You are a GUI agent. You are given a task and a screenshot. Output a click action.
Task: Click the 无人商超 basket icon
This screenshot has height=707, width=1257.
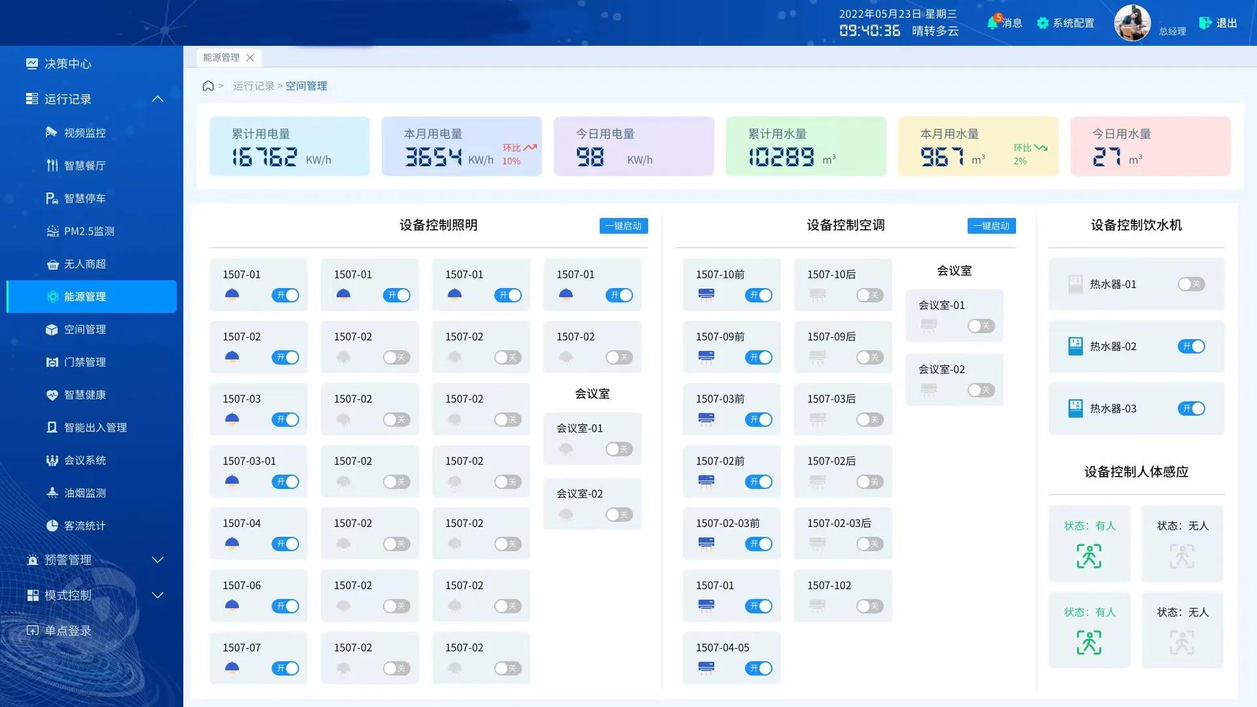(x=52, y=264)
